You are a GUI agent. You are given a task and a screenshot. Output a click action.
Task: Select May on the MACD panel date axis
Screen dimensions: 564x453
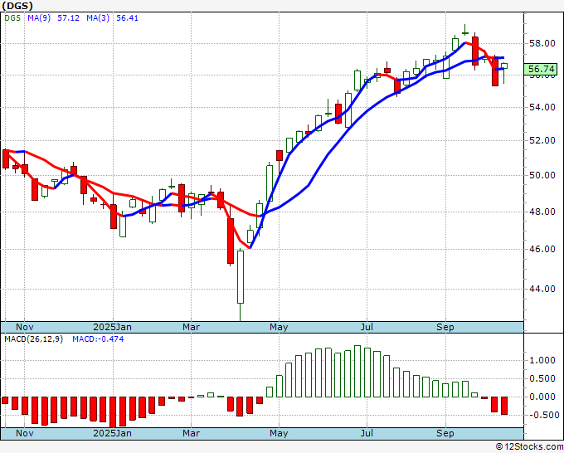point(279,433)
